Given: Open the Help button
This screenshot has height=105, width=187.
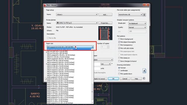Looking at the screenshot, I should [136, 79].
